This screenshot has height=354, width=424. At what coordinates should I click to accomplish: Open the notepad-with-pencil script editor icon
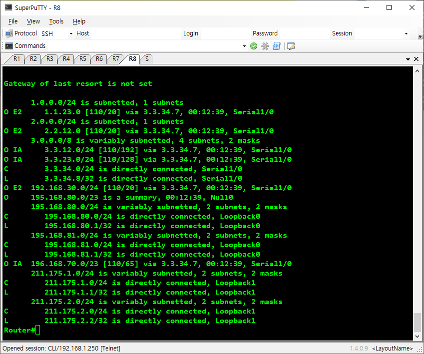(291, 46)
